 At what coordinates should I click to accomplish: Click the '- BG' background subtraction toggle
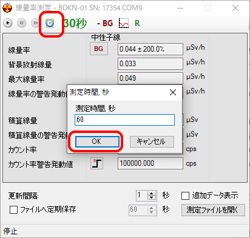(105, 23)
